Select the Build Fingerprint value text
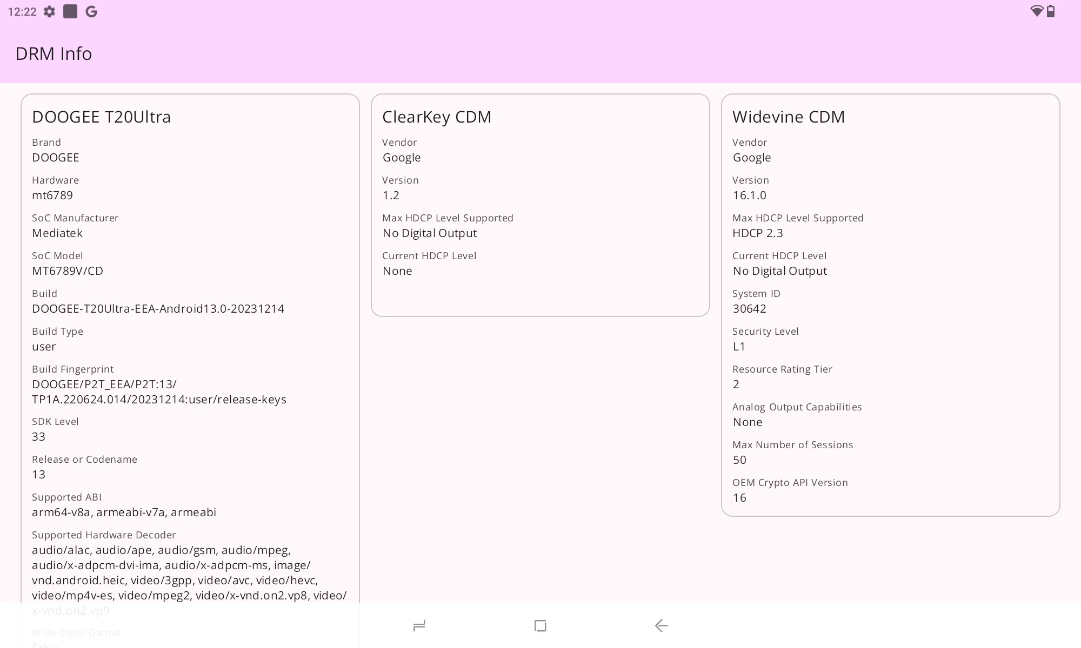The height and width of the screenshot is (648, 1081). point(159,392)
